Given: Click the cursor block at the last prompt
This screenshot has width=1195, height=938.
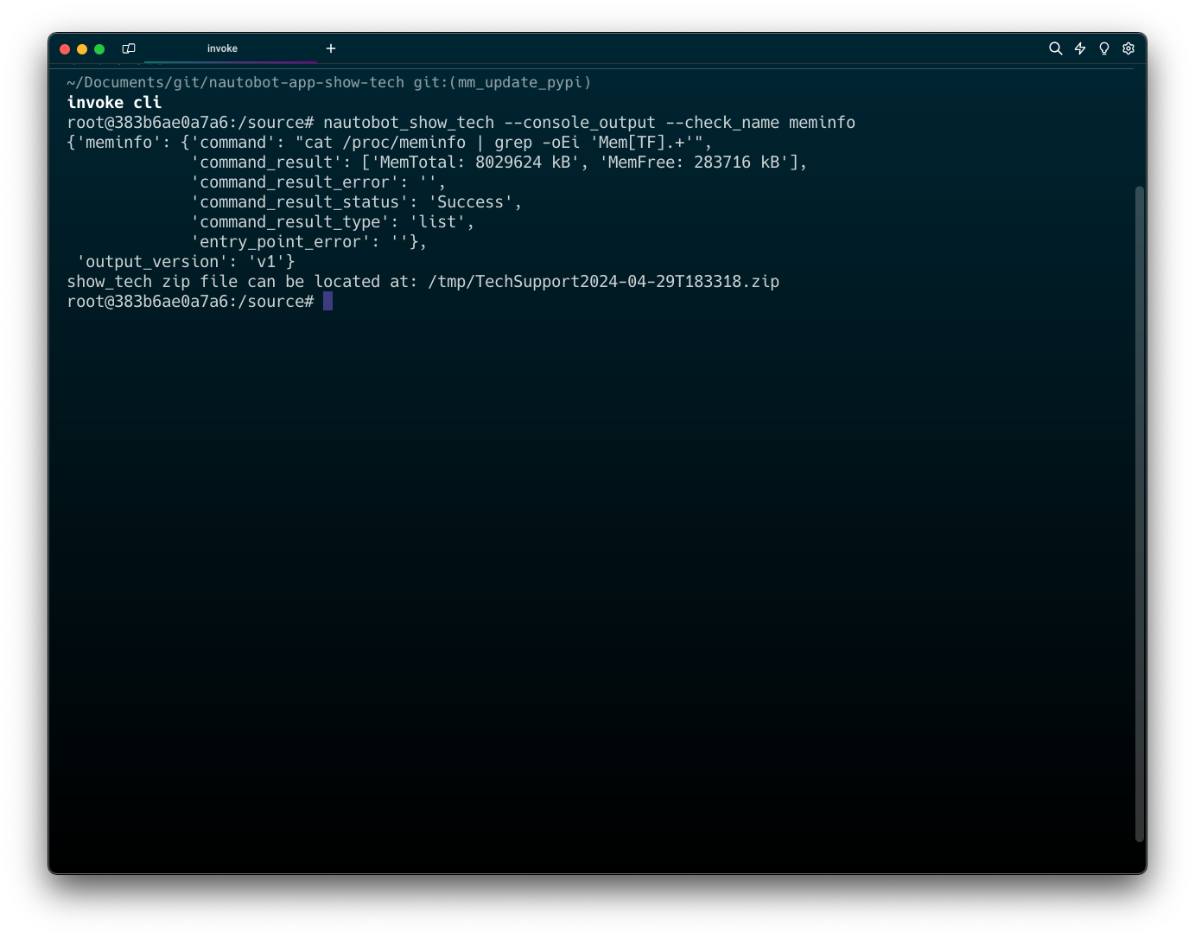Looking at the screenshot, I should tap(327, 301).
